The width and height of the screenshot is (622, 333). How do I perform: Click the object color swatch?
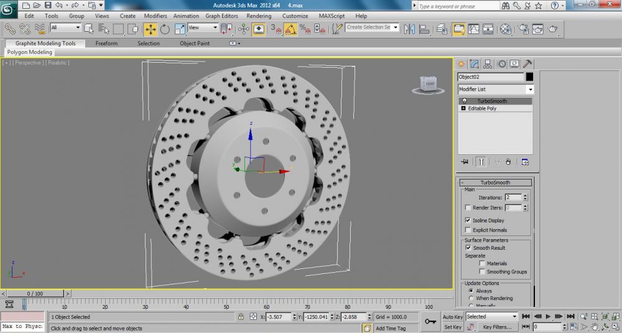(529, 77)
